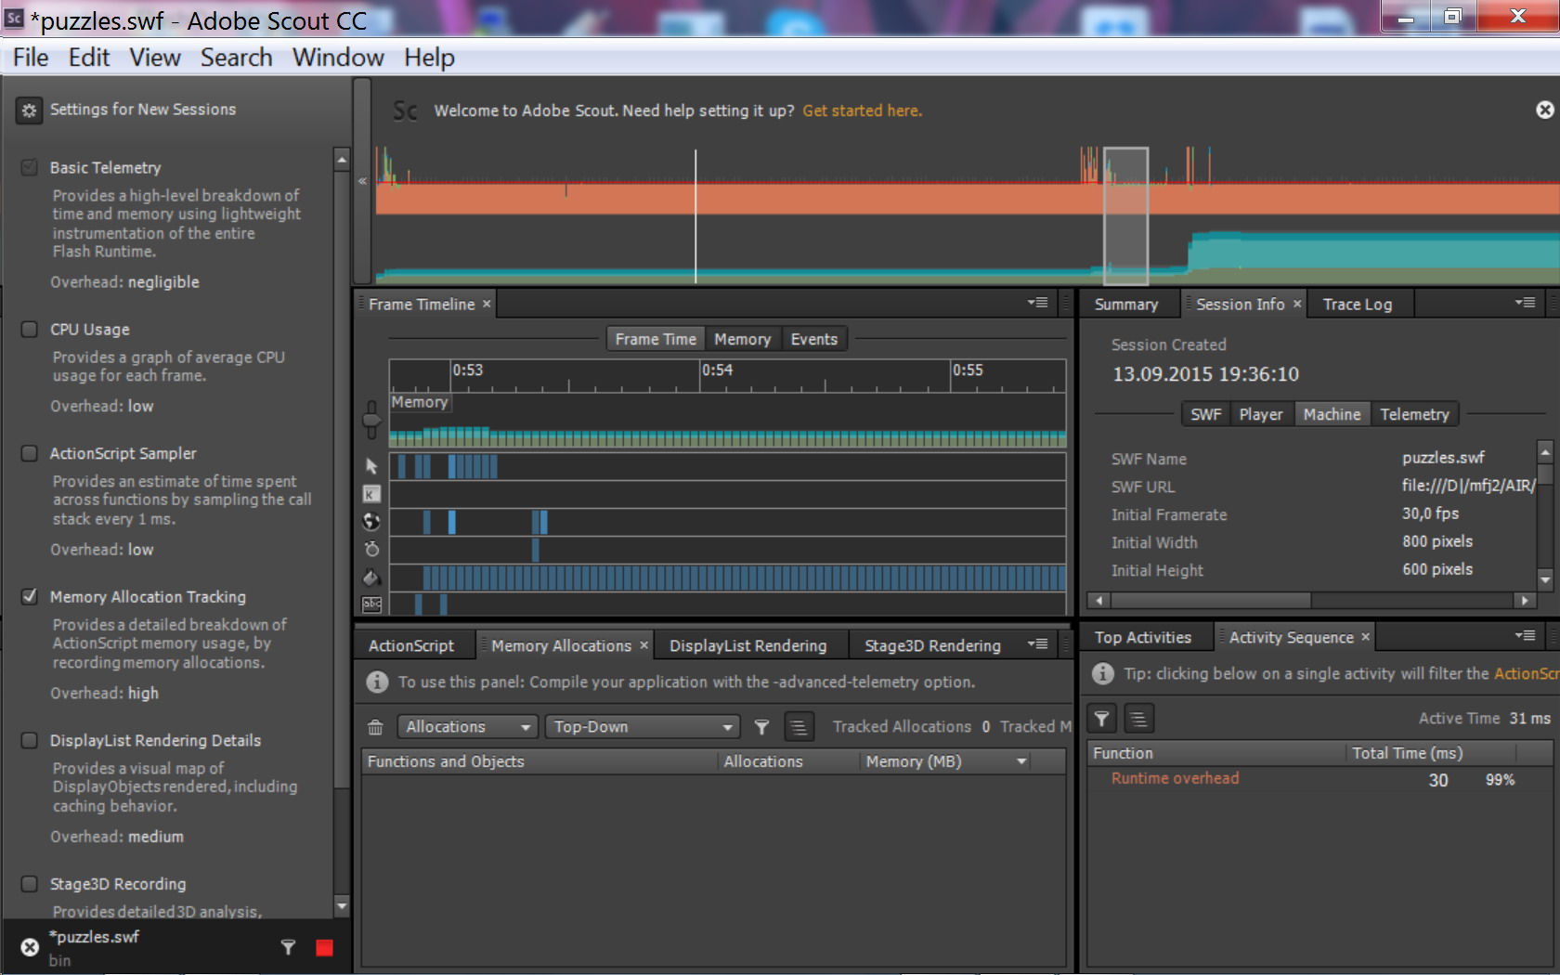Toggle Basic Telemetry checkbox
The width and height of the screenshot is (1560, 975).
click(x=30, y=168)
